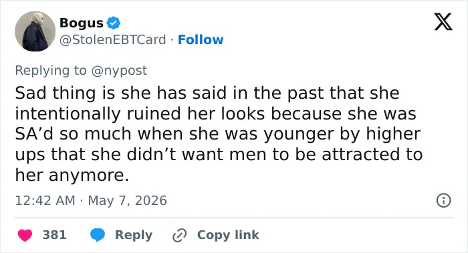
Task: Open the 12:42 AM timestamp
Action: click(45, 200)
